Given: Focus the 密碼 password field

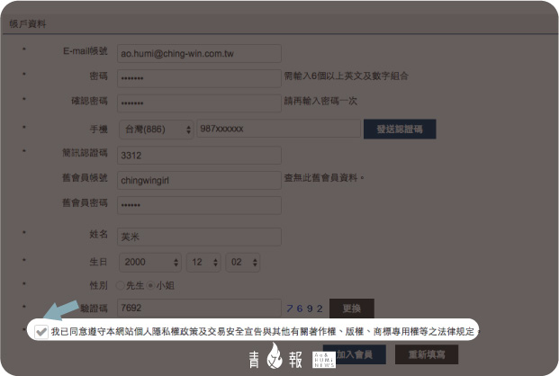Looking at the screenshot, I should point(199,78).
